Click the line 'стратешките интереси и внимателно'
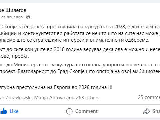The width and height of the screenshot is (160, 120). pyautogui.click(x=74, y=40)
